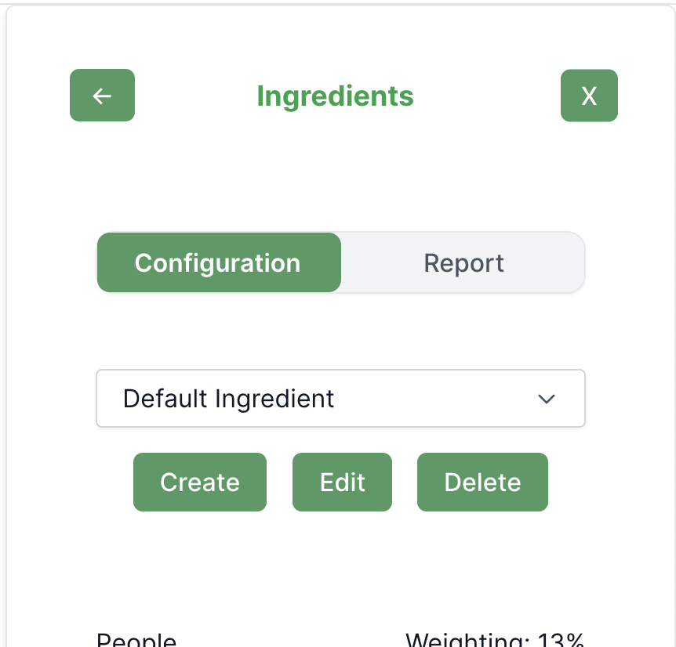The image size is (676, 647).
Task: Click the Ingredients heading
Action: point(335,96)
